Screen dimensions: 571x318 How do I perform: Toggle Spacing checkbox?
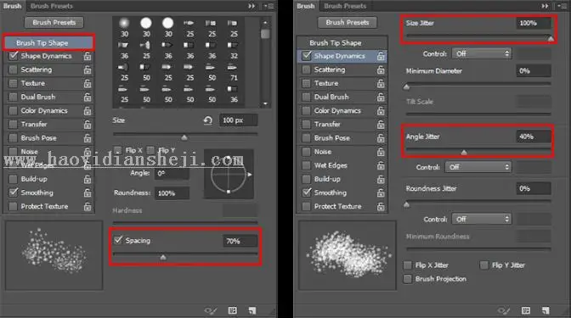(118, 240)
